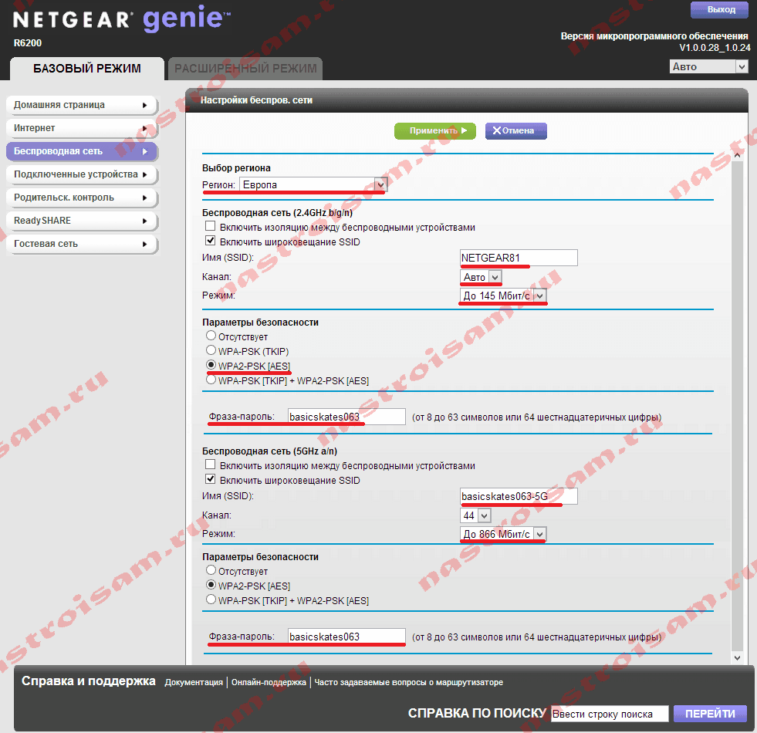Click the Отмена button
The image size is (757, 733).
(516, 131)
